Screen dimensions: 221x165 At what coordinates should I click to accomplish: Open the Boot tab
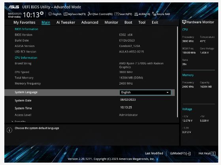click(x=128, y=22)
